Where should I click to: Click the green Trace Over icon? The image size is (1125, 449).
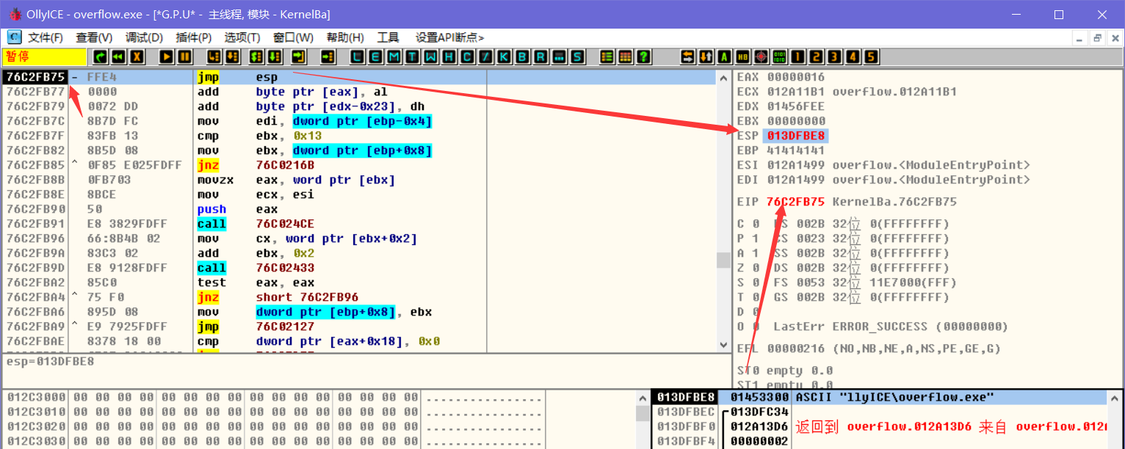coord(274,56)
